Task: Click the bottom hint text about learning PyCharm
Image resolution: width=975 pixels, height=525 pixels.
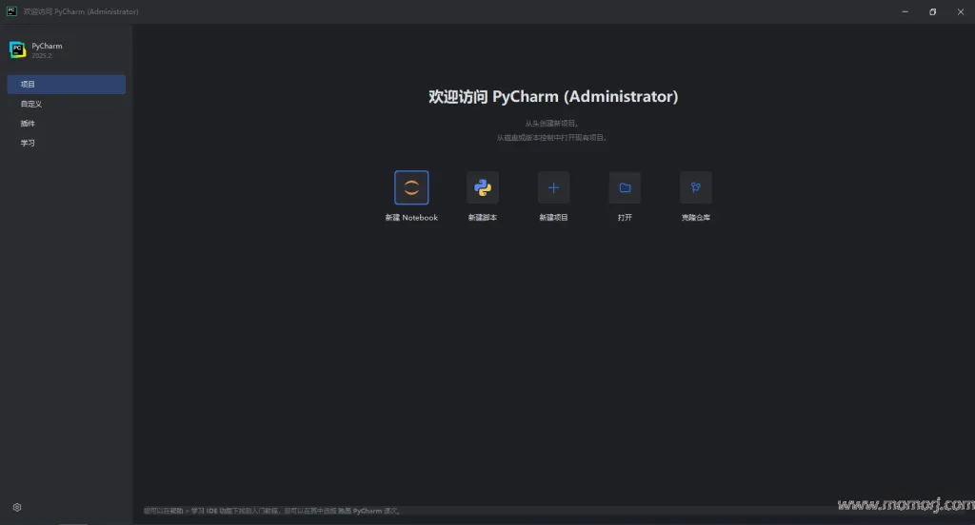Action: click(x=272, y=511)
